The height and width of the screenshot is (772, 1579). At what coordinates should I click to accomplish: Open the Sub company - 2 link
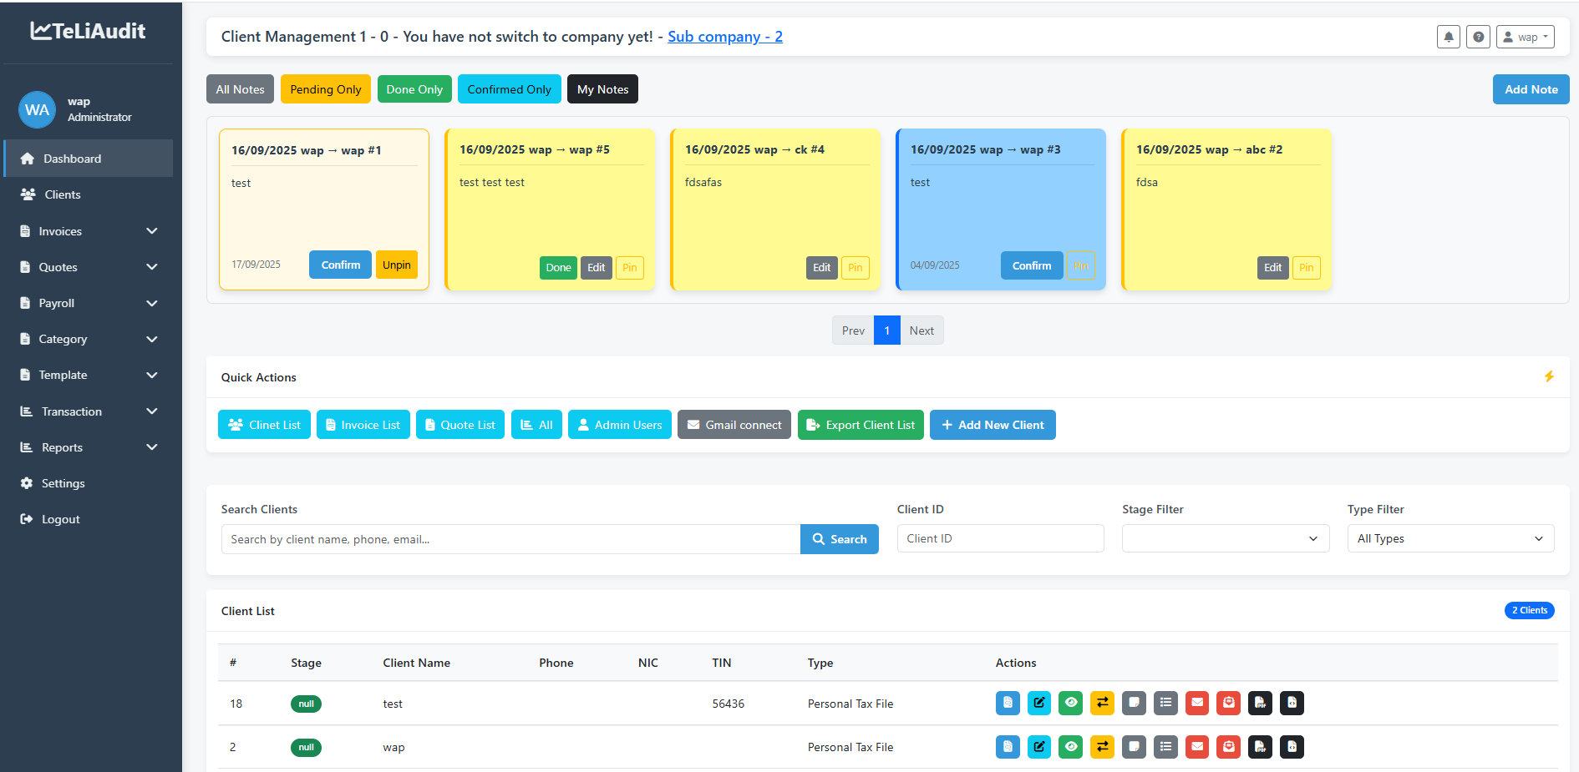tap(724, 36)
